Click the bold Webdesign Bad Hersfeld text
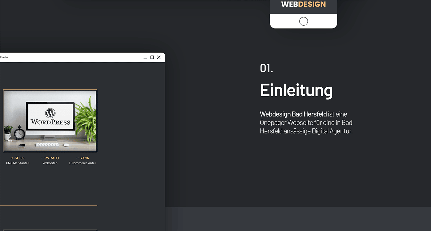 click(293, 114)
